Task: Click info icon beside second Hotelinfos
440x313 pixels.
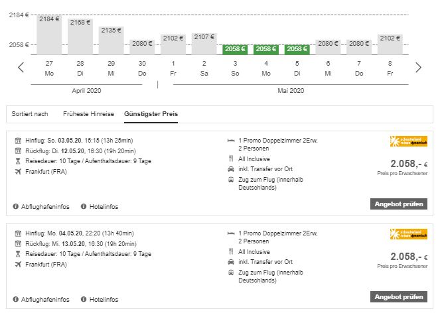Action: pyautogui.click(x=84, y=300)
